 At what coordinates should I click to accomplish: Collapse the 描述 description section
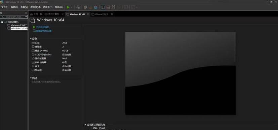pos(31,78)
